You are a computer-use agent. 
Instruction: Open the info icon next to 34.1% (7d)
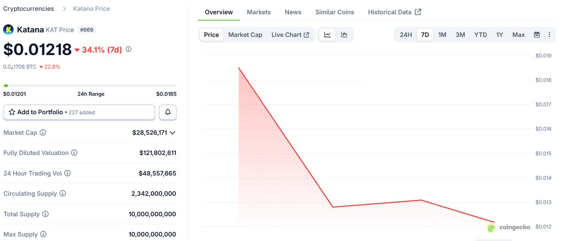[x=129, y=49]
